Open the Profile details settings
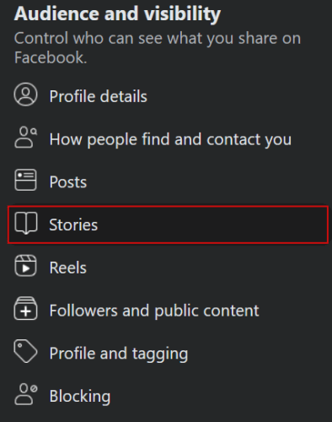The image size is (332, 422). [x=98, y=96]
